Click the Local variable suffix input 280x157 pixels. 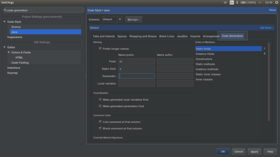(175, 83)
